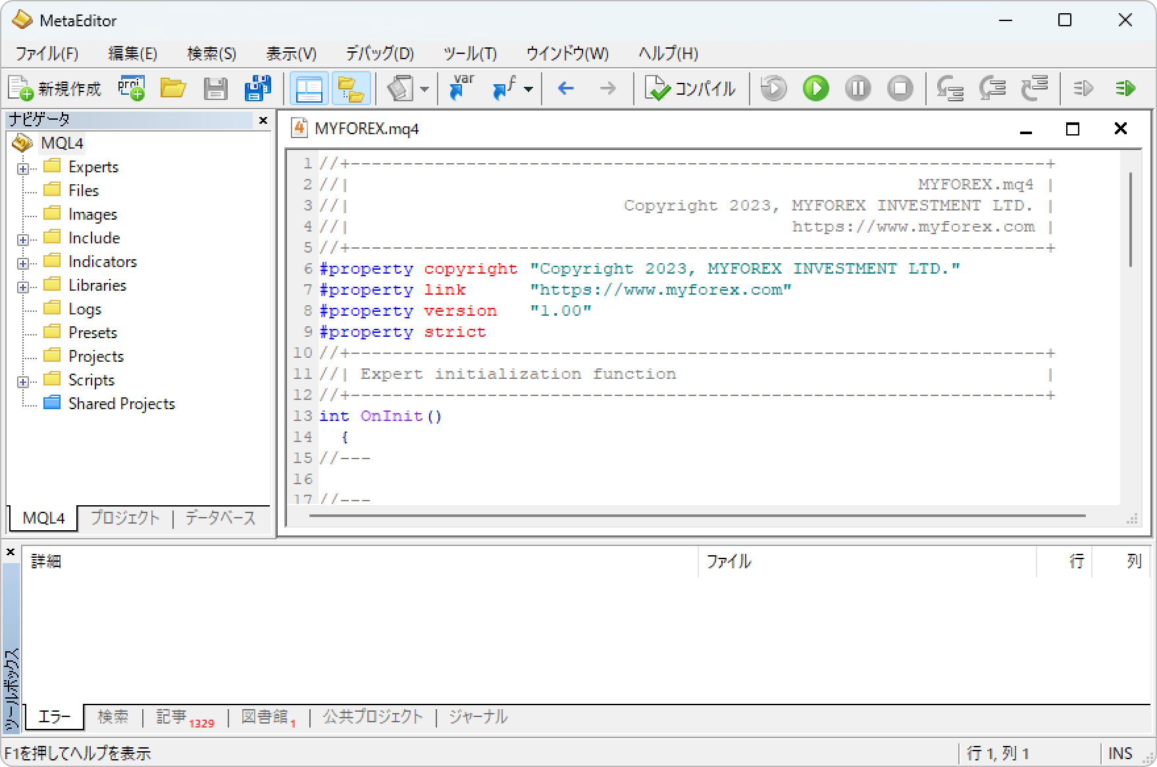Select the MQL4 root node
The image size is (1157, 767).
point(62,143)
